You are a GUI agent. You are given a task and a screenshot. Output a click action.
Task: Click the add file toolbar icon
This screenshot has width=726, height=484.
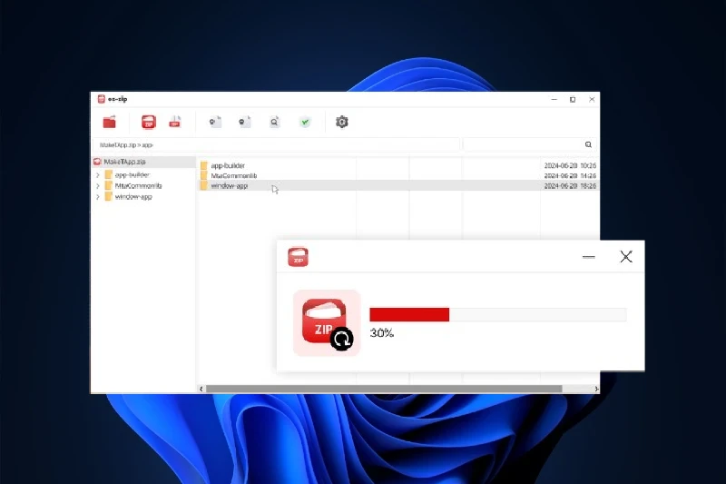click(215, 123)
